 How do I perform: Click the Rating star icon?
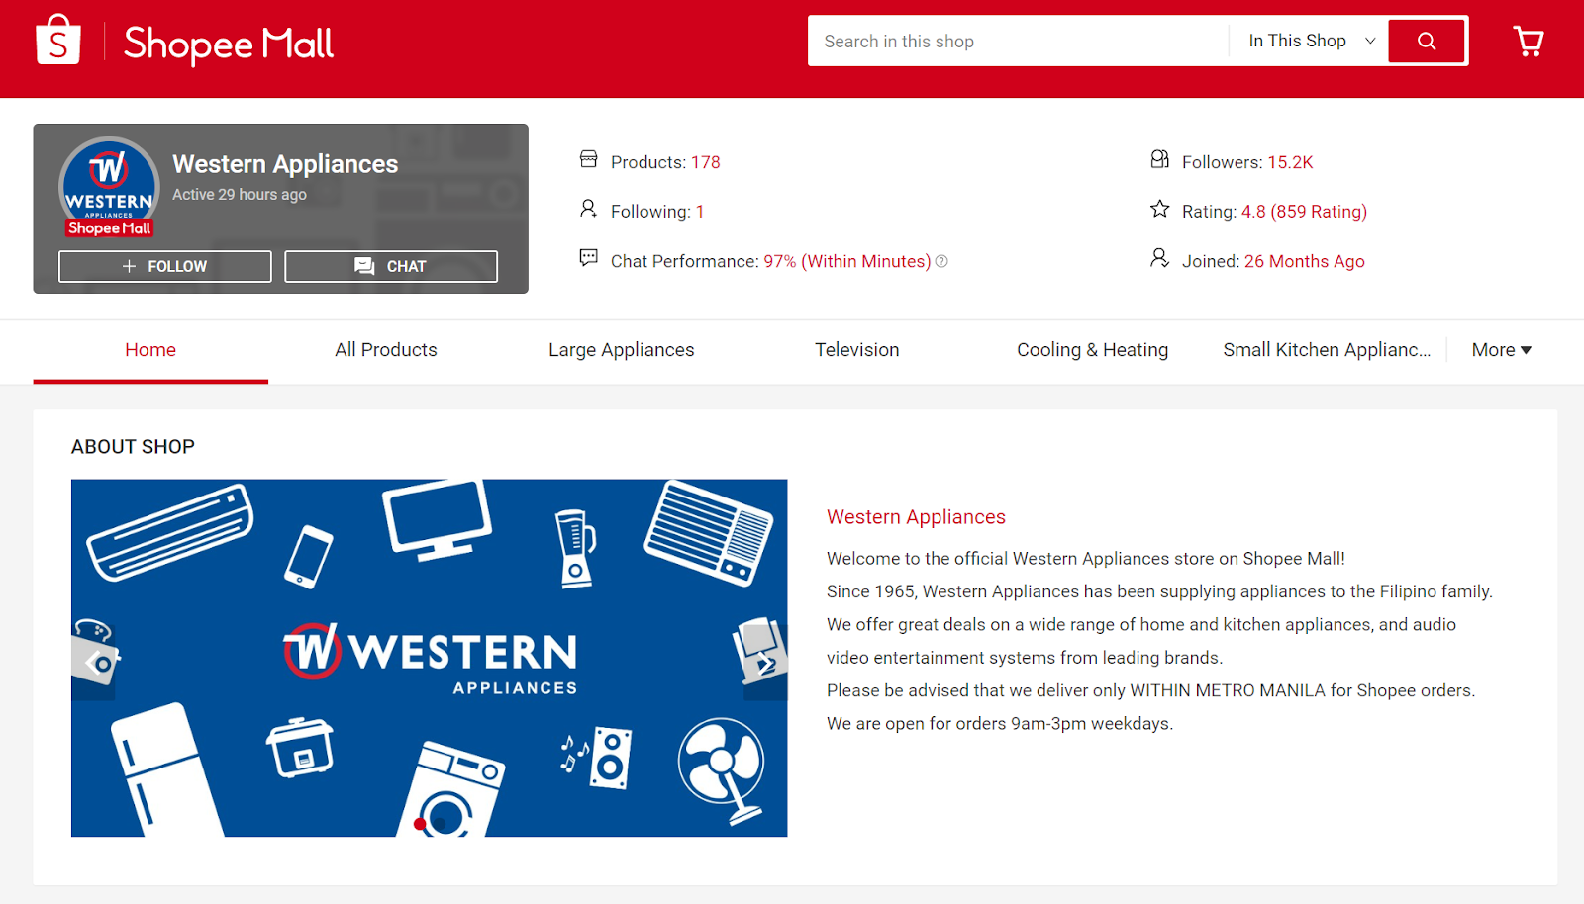[1160, 209]
